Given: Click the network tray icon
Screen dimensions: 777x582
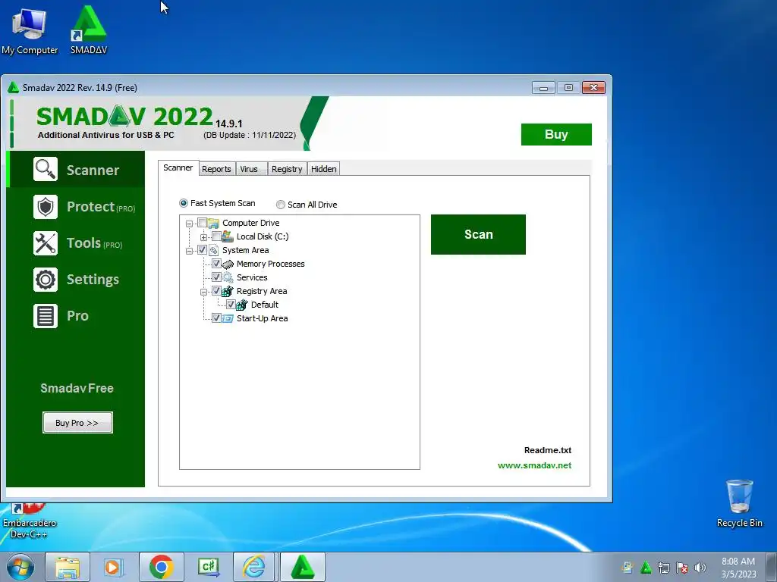Looking at the screenshot, I should coord(663,568).
